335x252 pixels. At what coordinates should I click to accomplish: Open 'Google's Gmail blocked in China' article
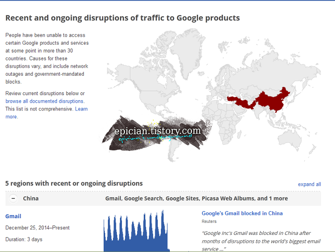242,213
